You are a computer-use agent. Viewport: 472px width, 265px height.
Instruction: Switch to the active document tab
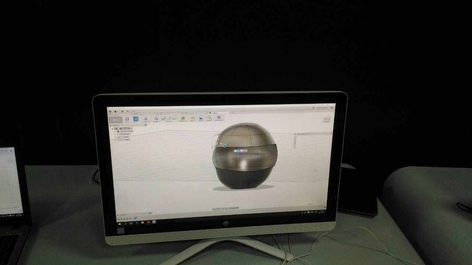[214, 113]
